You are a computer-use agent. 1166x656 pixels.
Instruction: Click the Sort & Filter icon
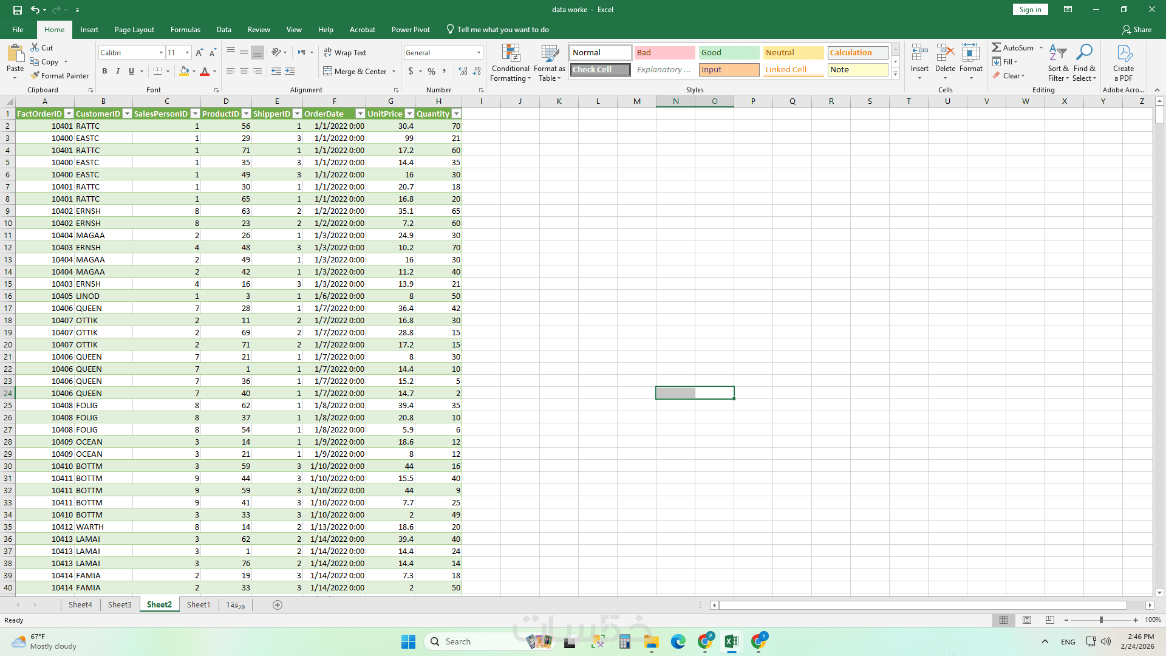(x=1057, y=53)
